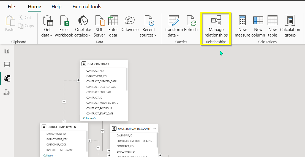Open Manage relationships

[216, 26]
